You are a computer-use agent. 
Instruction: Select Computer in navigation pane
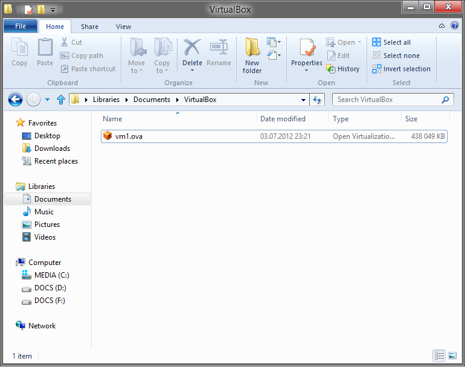(39, 263)
